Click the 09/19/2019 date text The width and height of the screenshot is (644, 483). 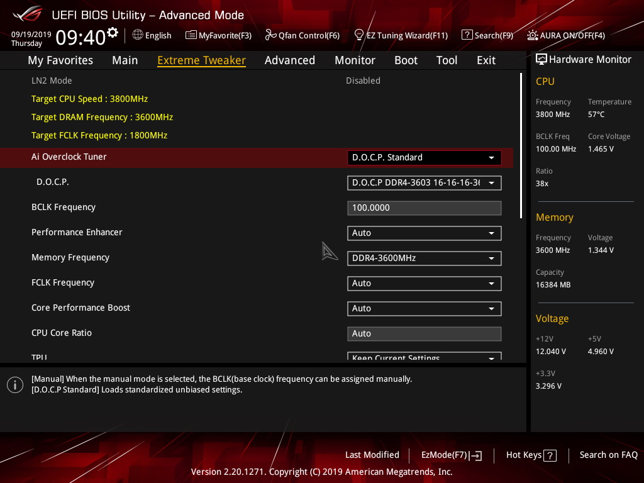pyautogui.click(x=31, y=35)
